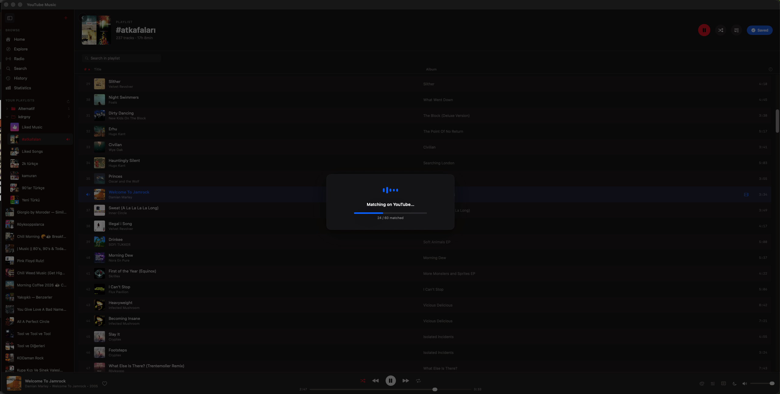
Task: Open the 2k türkçe playlist
Action: pyautogui.click(x=40, y=163)
